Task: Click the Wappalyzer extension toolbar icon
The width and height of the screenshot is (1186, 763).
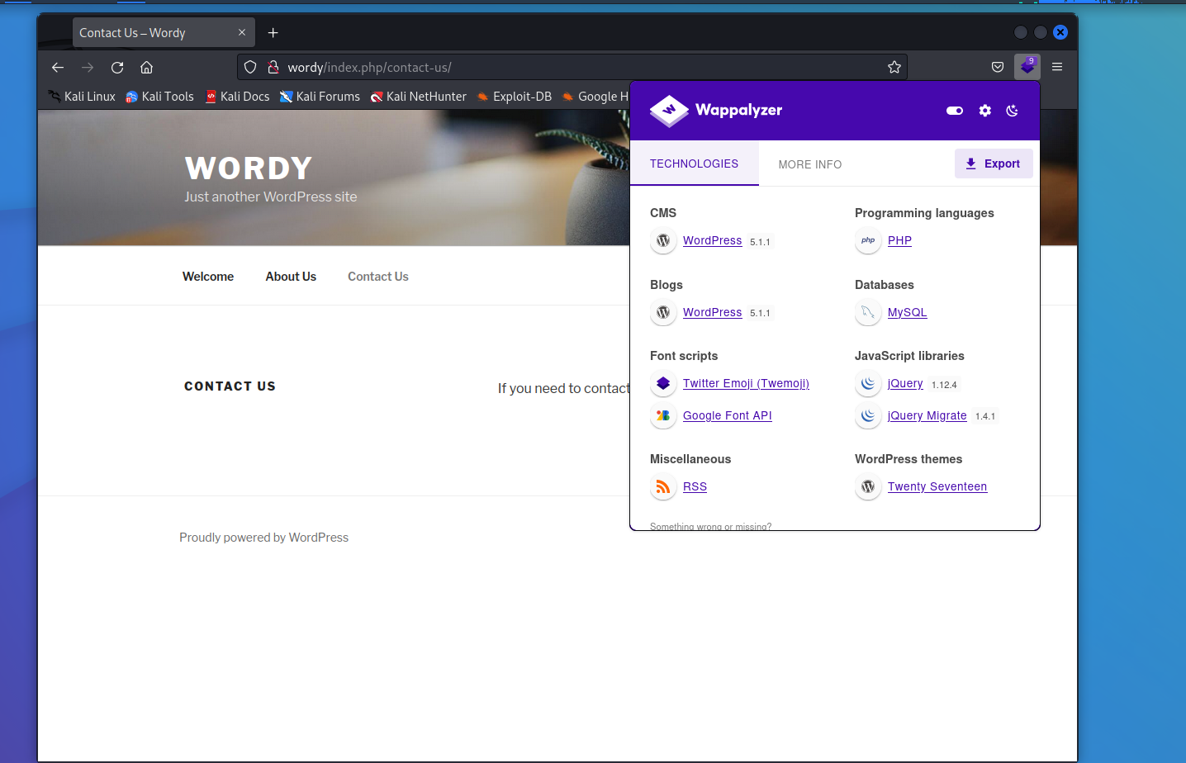Action: coord(1027,67)
